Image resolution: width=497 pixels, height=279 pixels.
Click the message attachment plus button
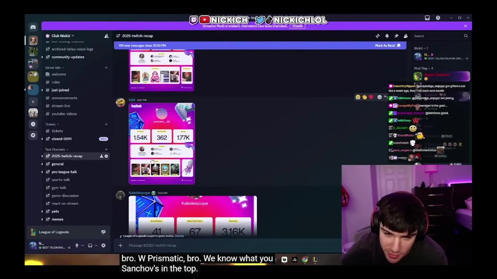[x=120, y=245]
